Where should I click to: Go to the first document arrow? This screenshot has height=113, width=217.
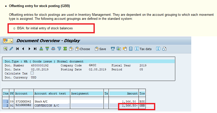[17, 49]
